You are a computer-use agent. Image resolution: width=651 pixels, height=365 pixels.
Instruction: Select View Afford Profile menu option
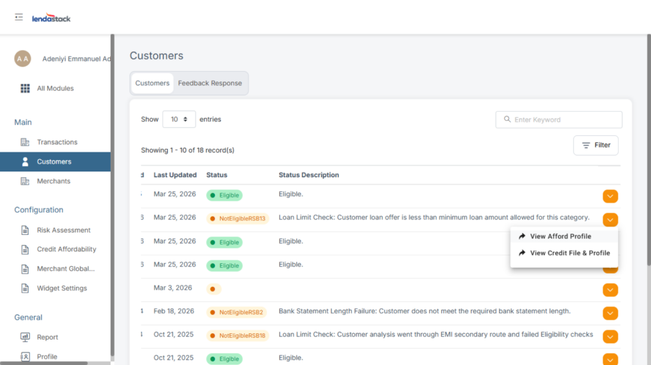click(560, 236)
